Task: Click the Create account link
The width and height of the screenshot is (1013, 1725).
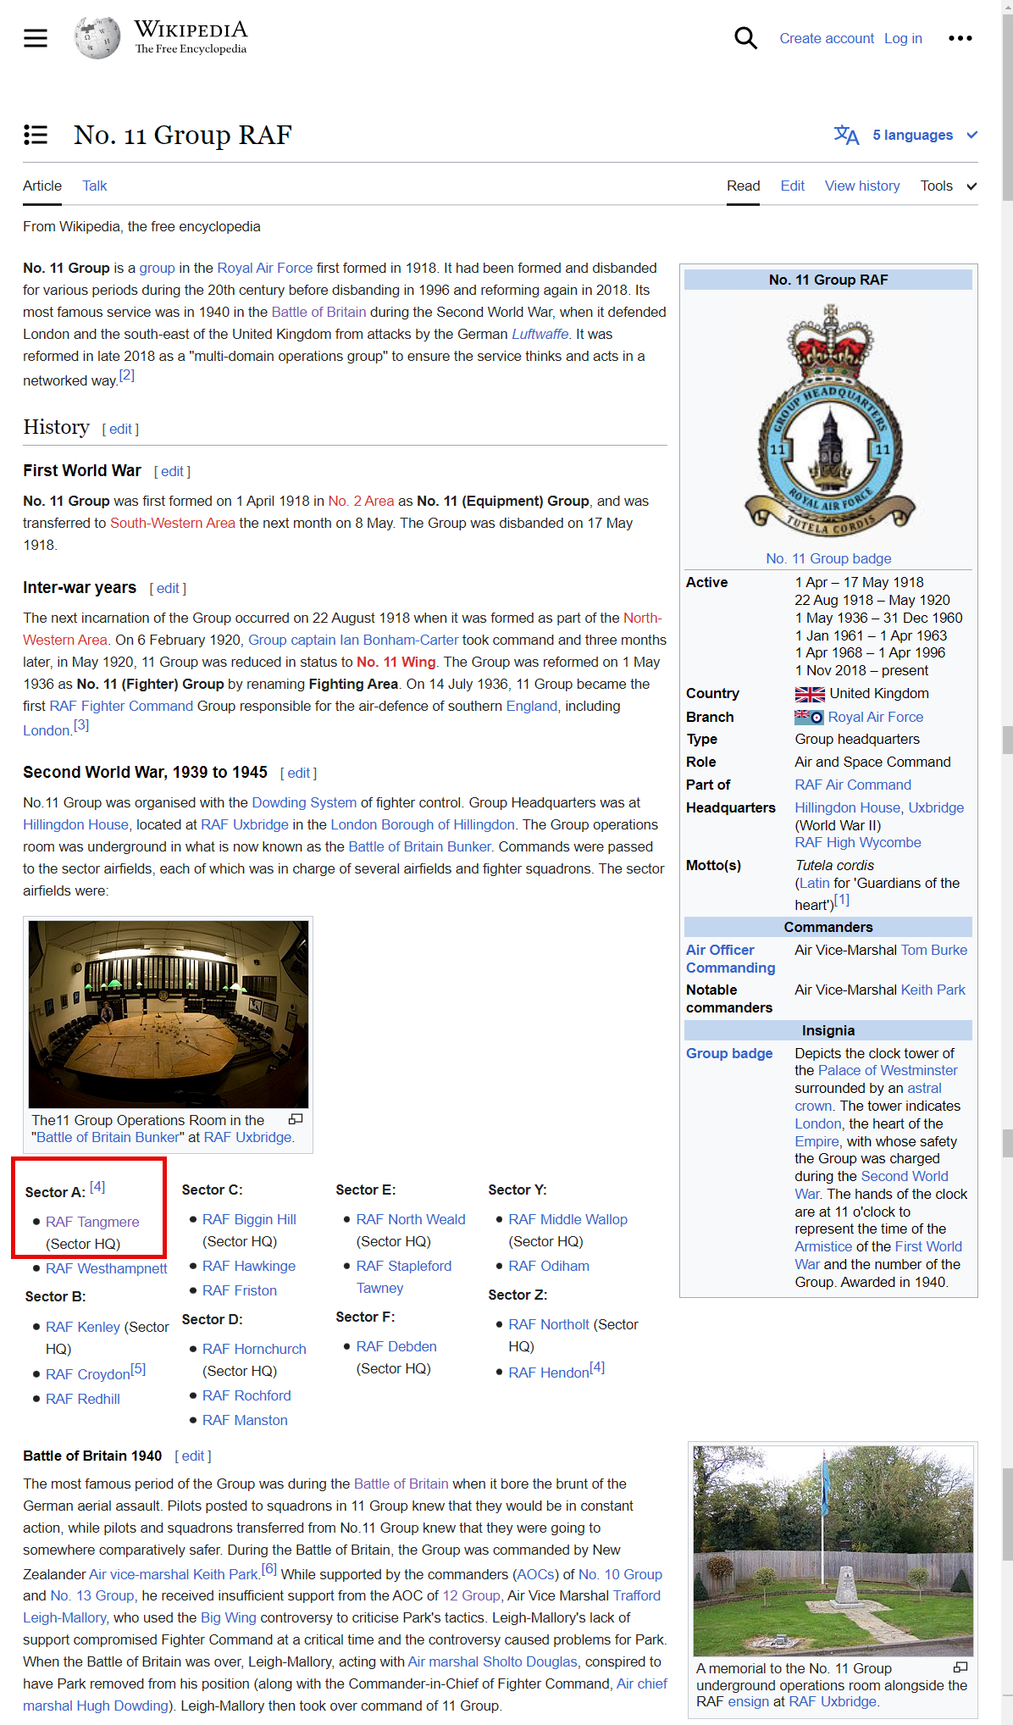Action: (826, 38)
